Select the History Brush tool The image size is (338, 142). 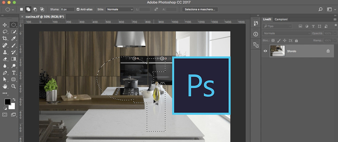pos(13,52)
